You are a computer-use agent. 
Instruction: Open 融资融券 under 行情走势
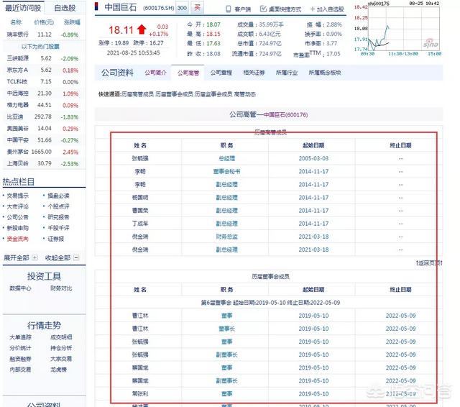(20, 359)
